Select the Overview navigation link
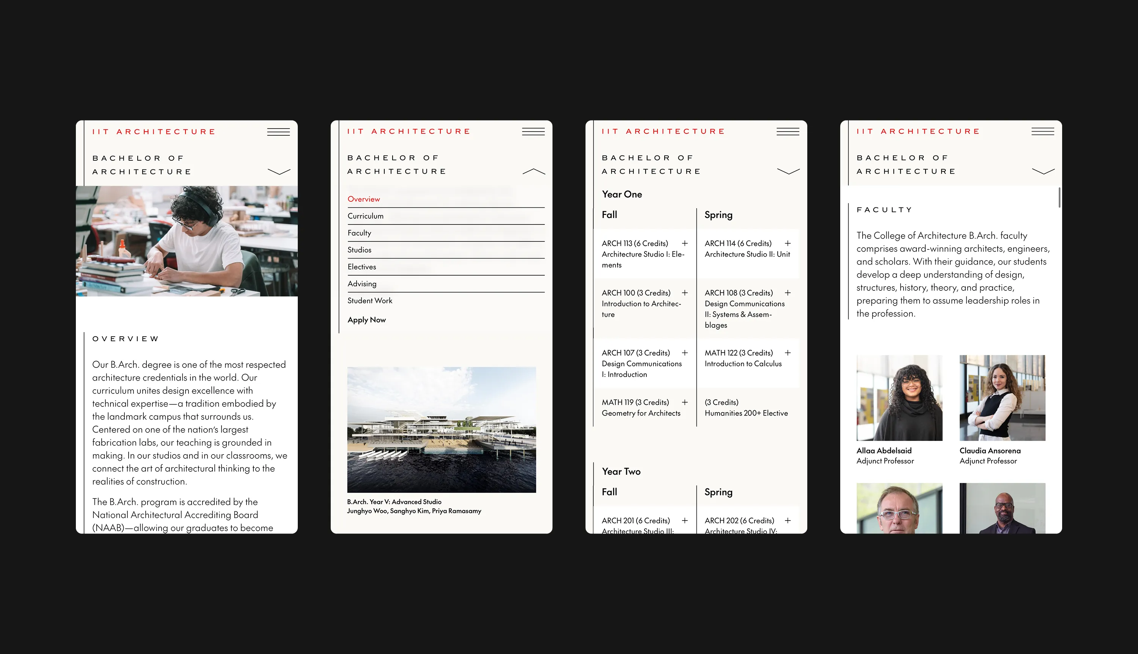Screen dimensions: 1138x654 tap(363, 198)
